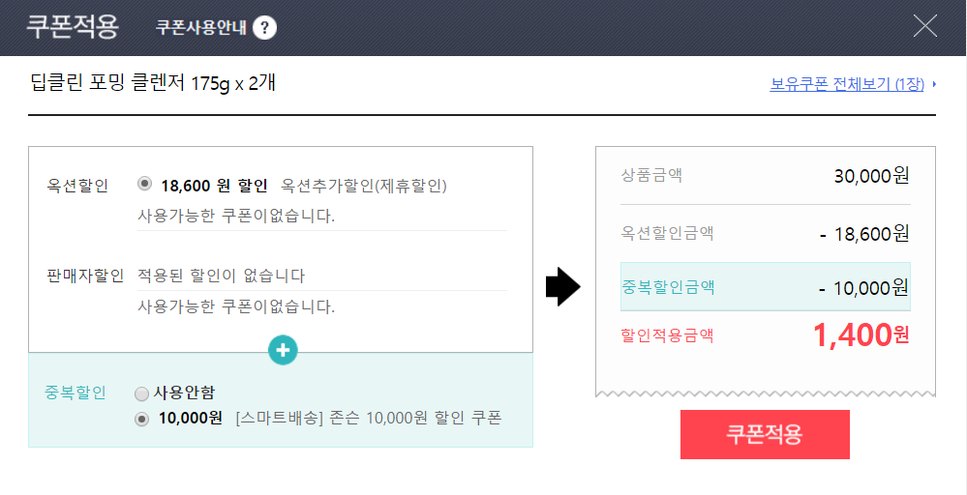
Task: Choose the 사용안함 radio option
Action: pos(142,393)
